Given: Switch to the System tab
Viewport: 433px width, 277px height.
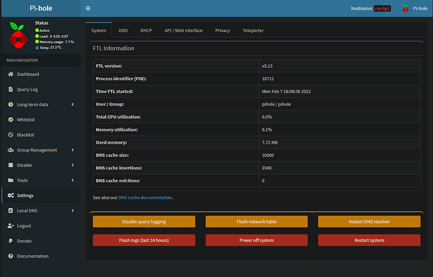Looking at the screenshot, I should coord(99,30).
